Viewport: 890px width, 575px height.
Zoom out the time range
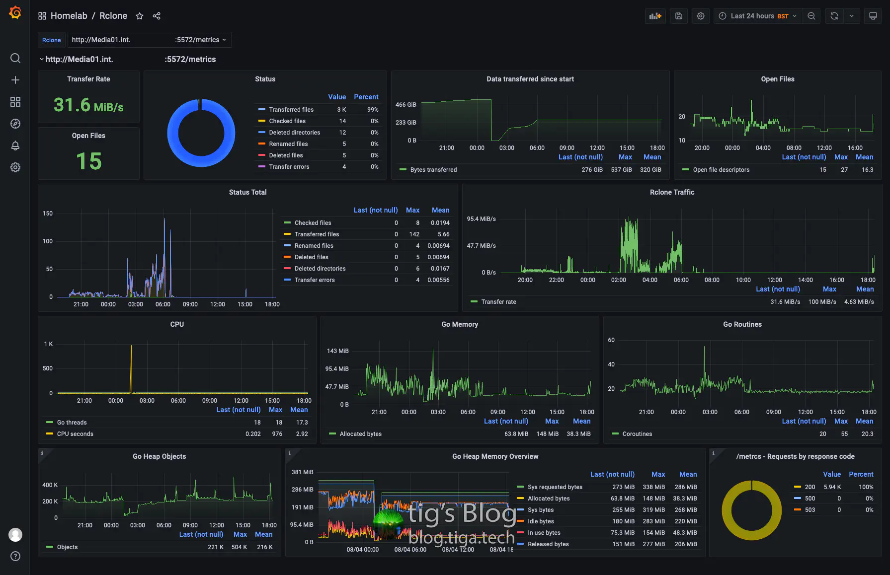[811, 16]
